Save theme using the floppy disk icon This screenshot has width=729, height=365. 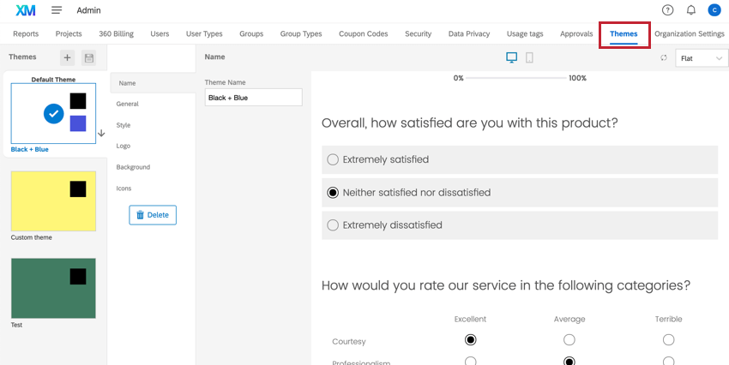point(88,57)
